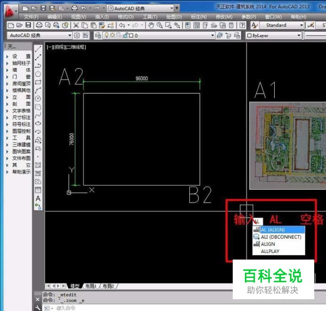Select the Circle tool
Screen dimensions: 326x311
pos(38,99)
